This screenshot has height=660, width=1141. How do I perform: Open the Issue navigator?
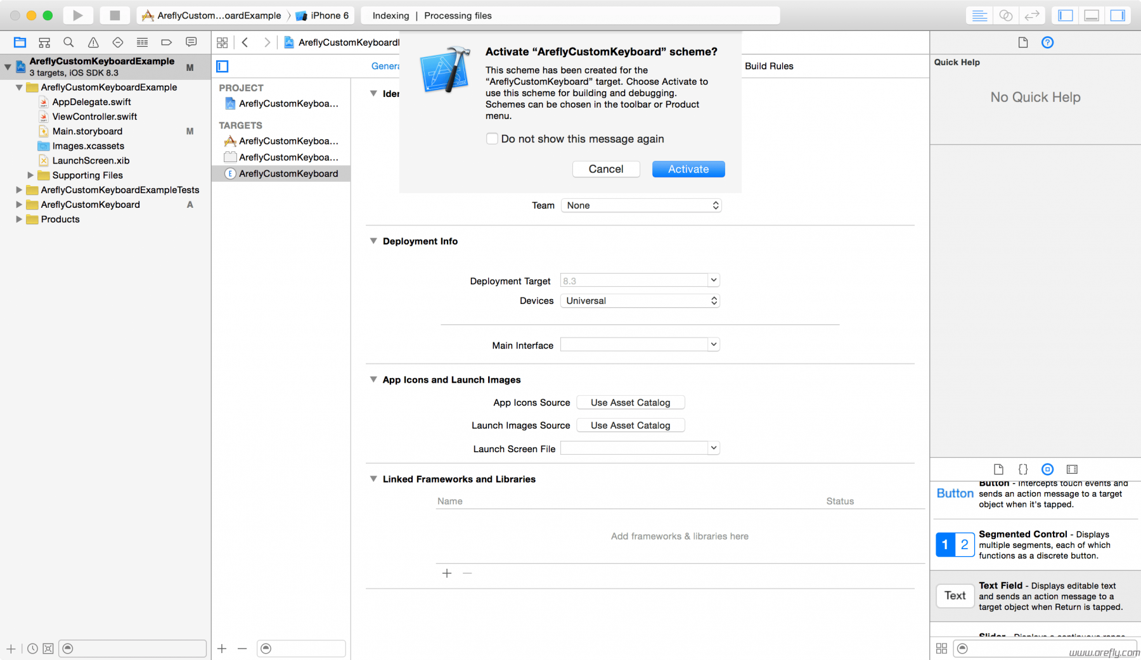(x=93, y=42)
